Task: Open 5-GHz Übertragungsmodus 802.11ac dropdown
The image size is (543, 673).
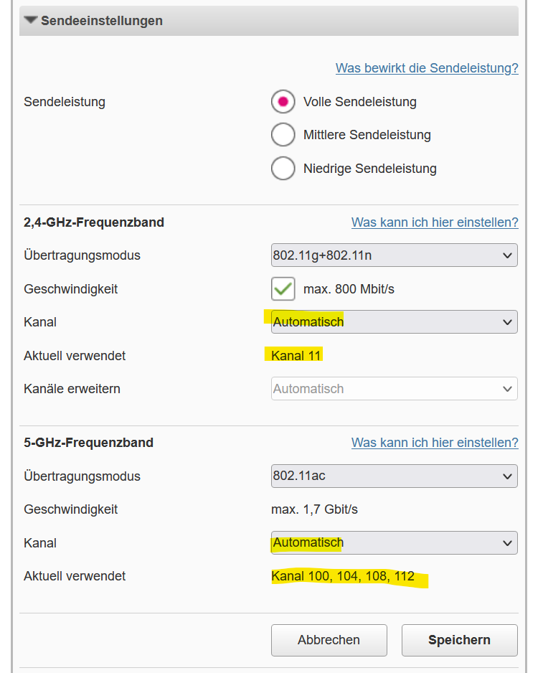Action: tap(394, 476)
